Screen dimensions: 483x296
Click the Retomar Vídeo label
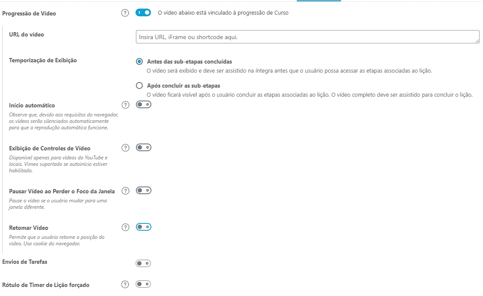pyautogui.click(x=29, y=228)
